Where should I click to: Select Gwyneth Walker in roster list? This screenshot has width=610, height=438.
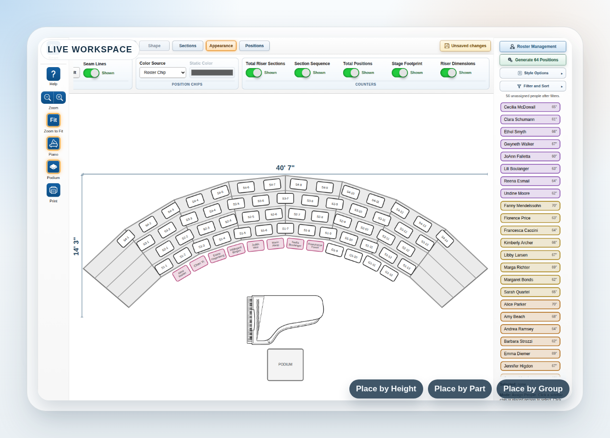(x=530, y=144)
